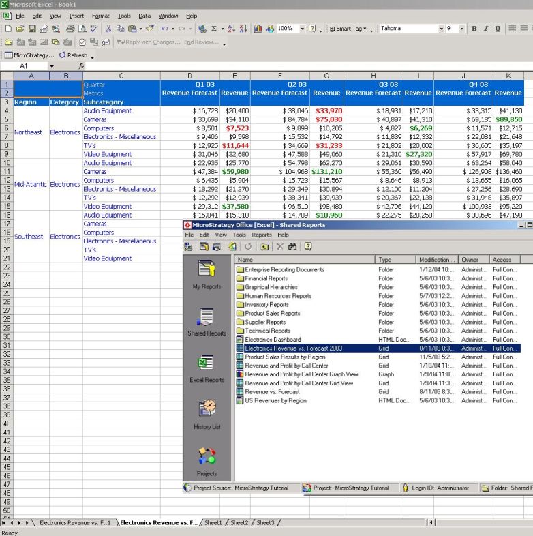This screenshot has width=533, height=536.
Task: Sort ascending with the A-Z icon
Action: (x=231, y=29)
